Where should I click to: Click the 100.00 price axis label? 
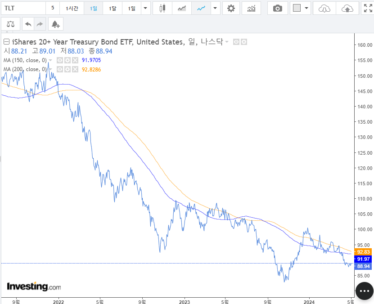click(x=365, y=229)
